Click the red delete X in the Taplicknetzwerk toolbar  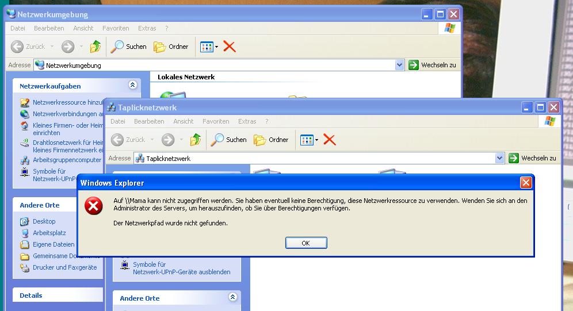329,140
